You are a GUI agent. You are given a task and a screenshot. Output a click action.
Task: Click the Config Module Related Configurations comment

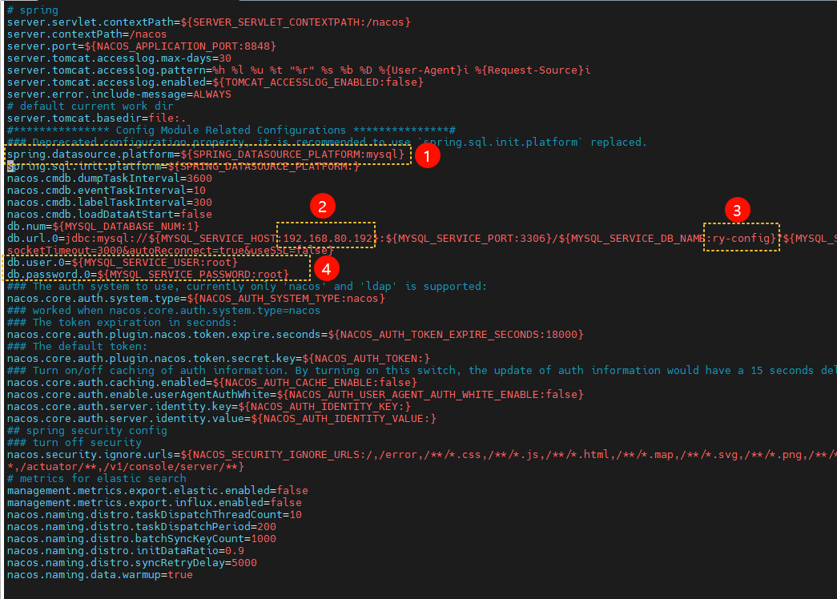click(231, 131)
